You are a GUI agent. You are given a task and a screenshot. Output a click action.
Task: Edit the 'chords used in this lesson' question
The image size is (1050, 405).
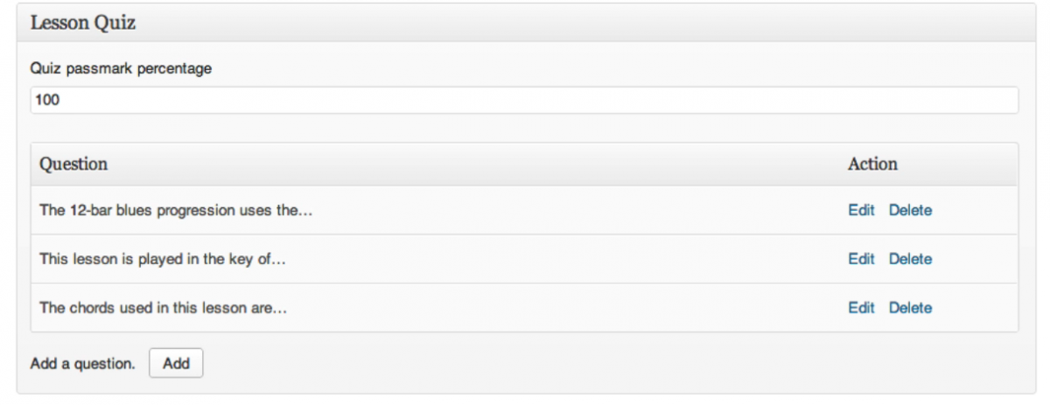point(861,308)
